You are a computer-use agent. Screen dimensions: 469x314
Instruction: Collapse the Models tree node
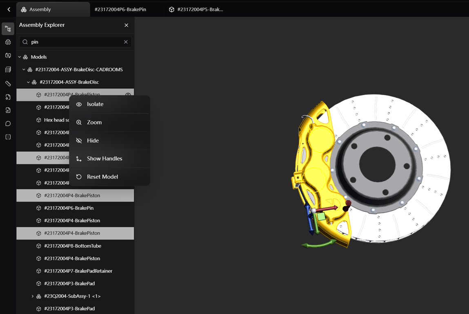pos(20,57)
